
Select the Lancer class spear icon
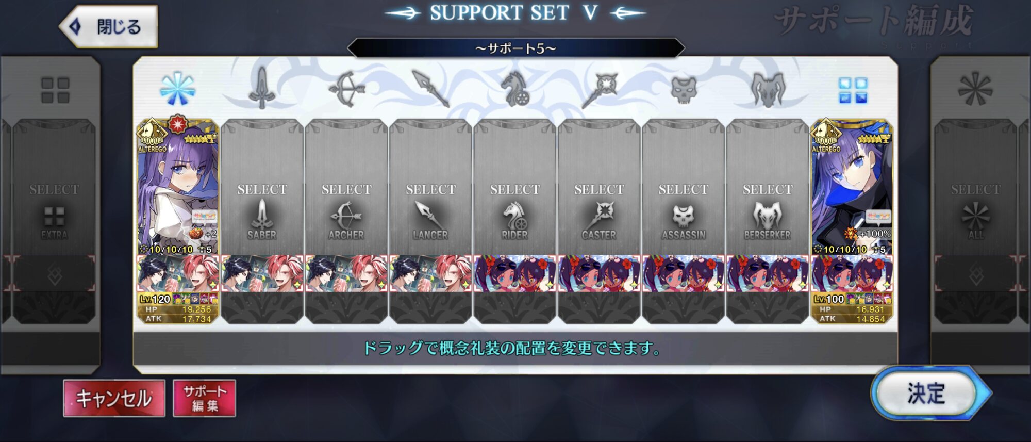pyautogui.click(x=430, y=89)
